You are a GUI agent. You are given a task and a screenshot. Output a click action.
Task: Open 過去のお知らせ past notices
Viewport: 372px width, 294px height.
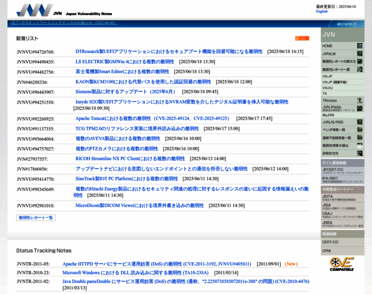347,24
